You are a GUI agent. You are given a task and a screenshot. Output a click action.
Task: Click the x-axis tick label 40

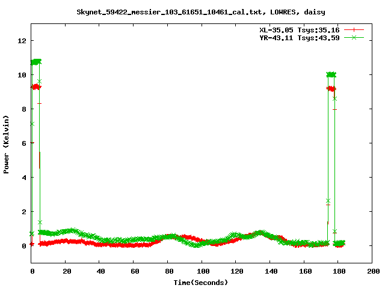coord(100,271)
